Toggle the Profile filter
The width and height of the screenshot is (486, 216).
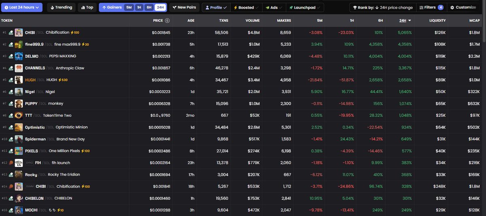coord(216,7)
